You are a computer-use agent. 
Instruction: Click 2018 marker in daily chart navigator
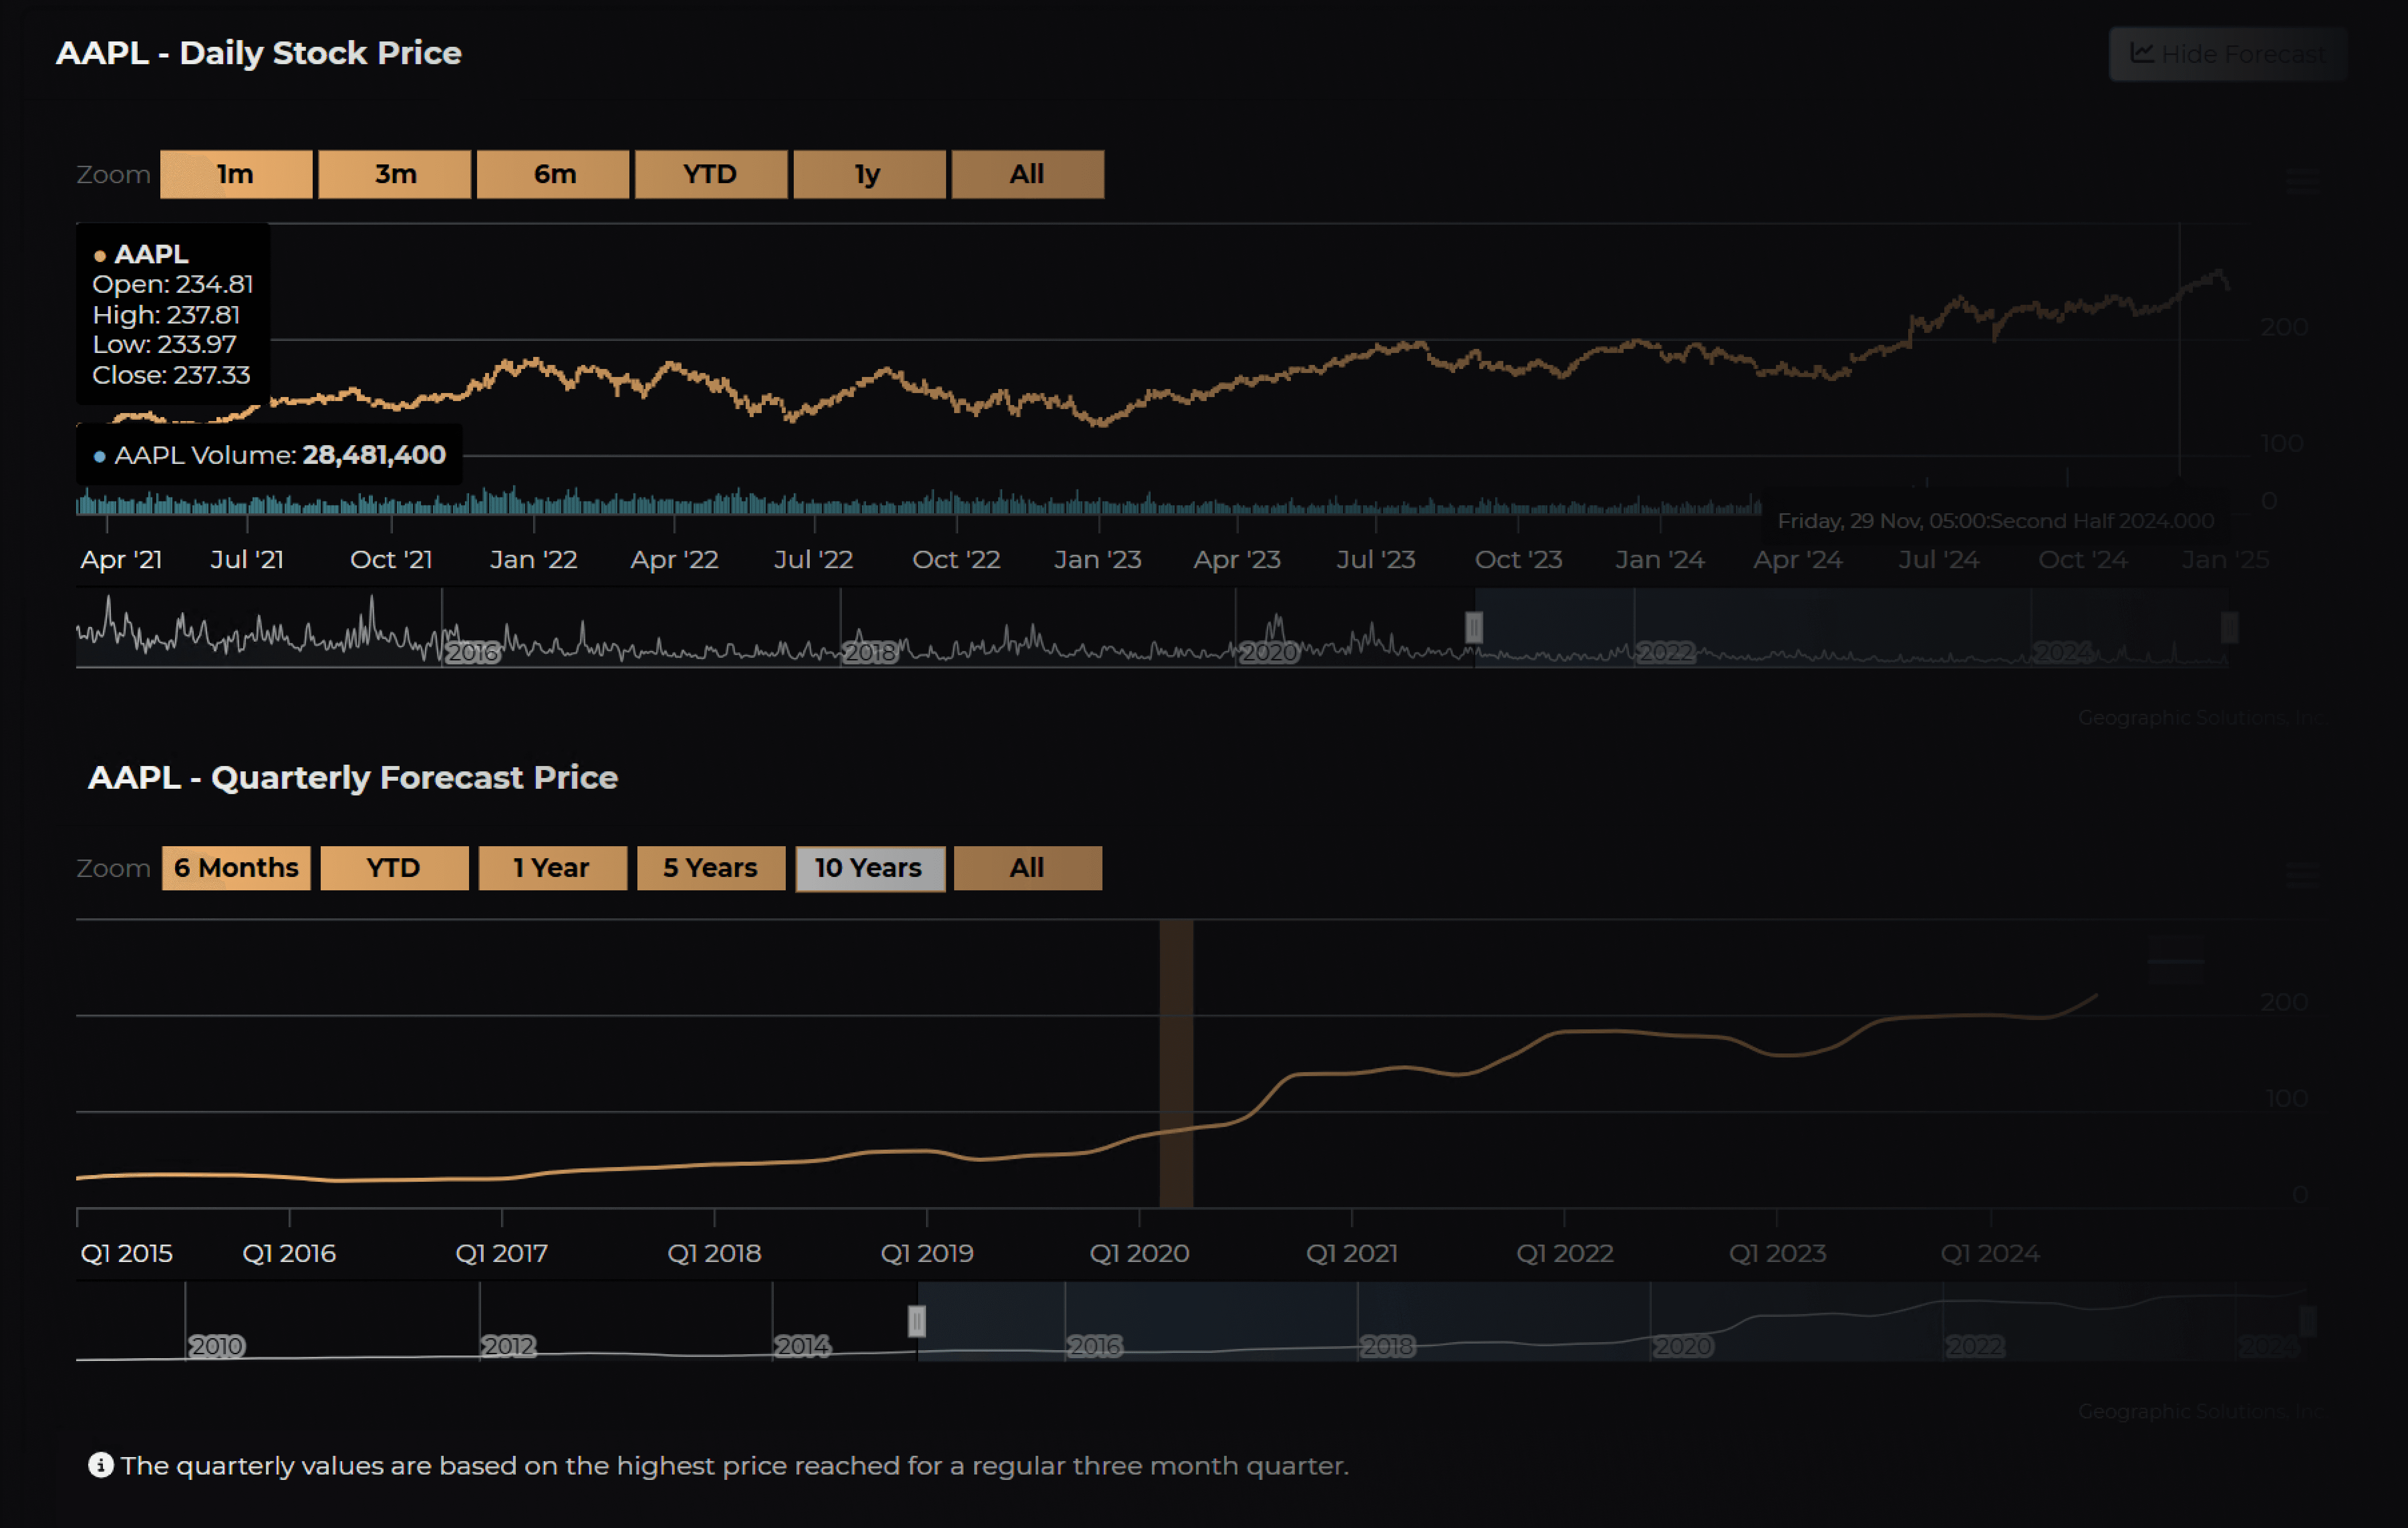click(871, 653)
